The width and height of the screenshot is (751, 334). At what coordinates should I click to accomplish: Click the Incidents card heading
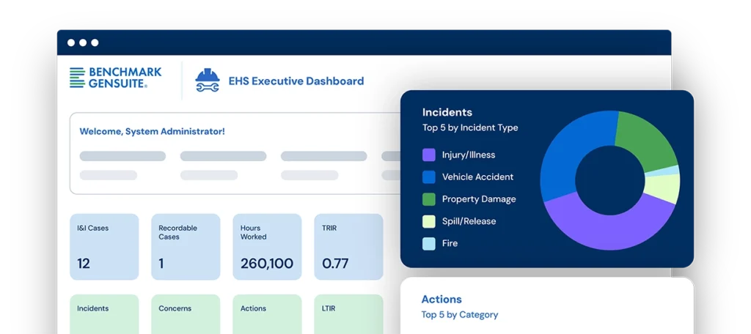coord(447,113)
